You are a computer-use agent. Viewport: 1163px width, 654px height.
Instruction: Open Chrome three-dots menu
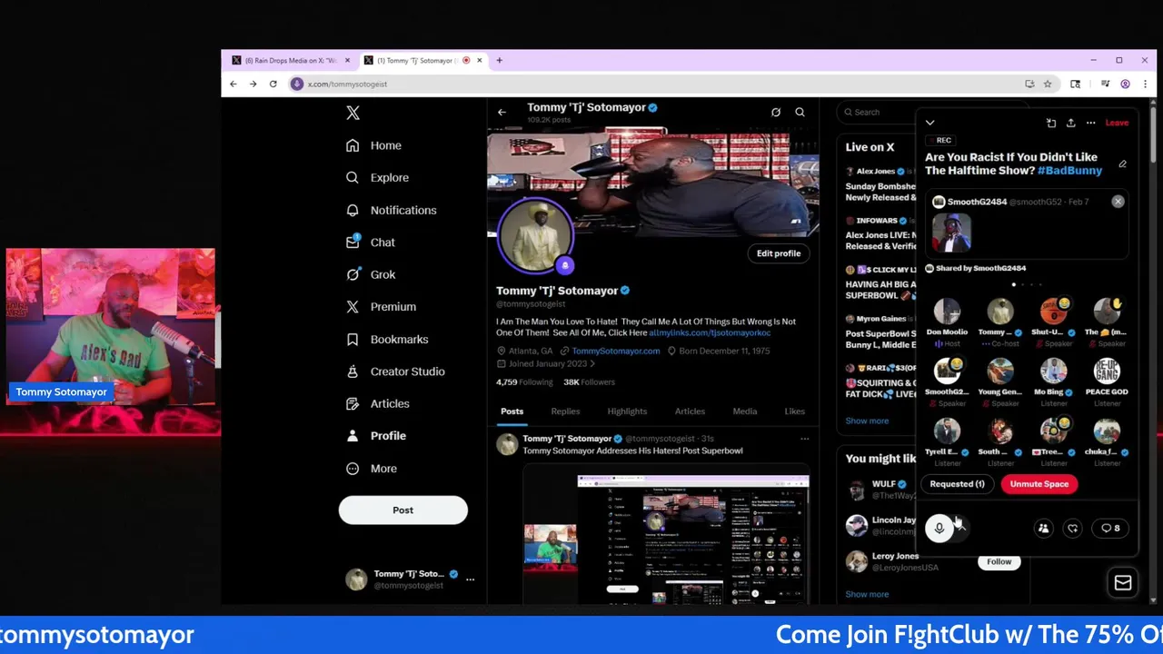click(1145, 84)
